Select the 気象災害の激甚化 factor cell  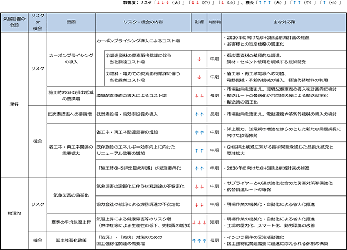71,195
